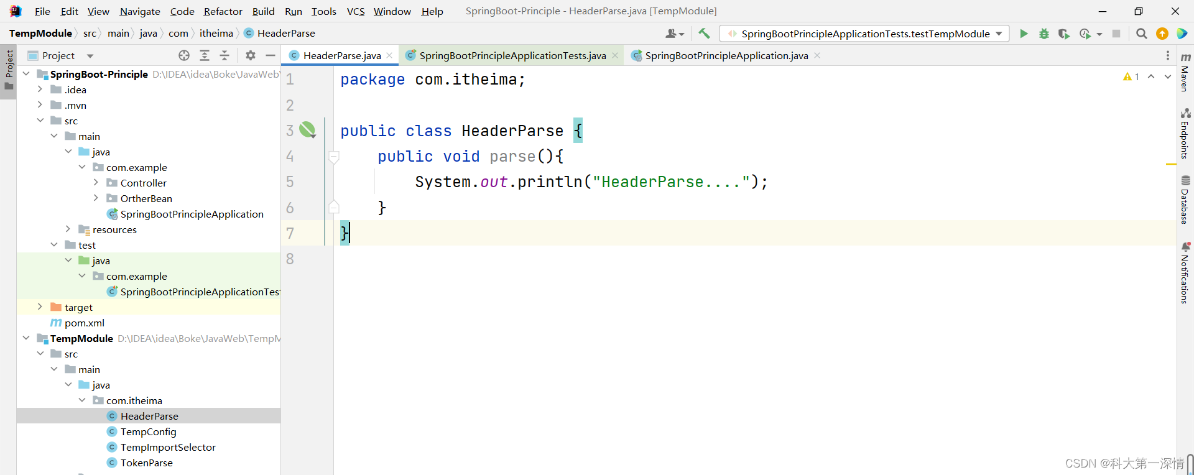Open the VCS menu
This screenshot has height=475, width=1194.
coord(356,11)
